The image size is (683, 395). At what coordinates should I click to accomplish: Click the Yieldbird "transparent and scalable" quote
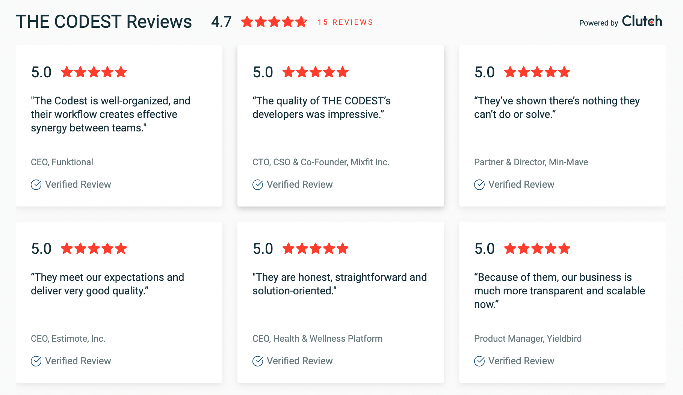[559, 291]
